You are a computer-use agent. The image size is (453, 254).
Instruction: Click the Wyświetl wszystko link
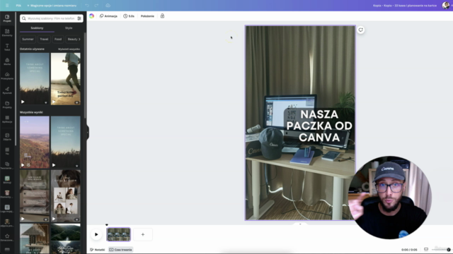(69, 49)
